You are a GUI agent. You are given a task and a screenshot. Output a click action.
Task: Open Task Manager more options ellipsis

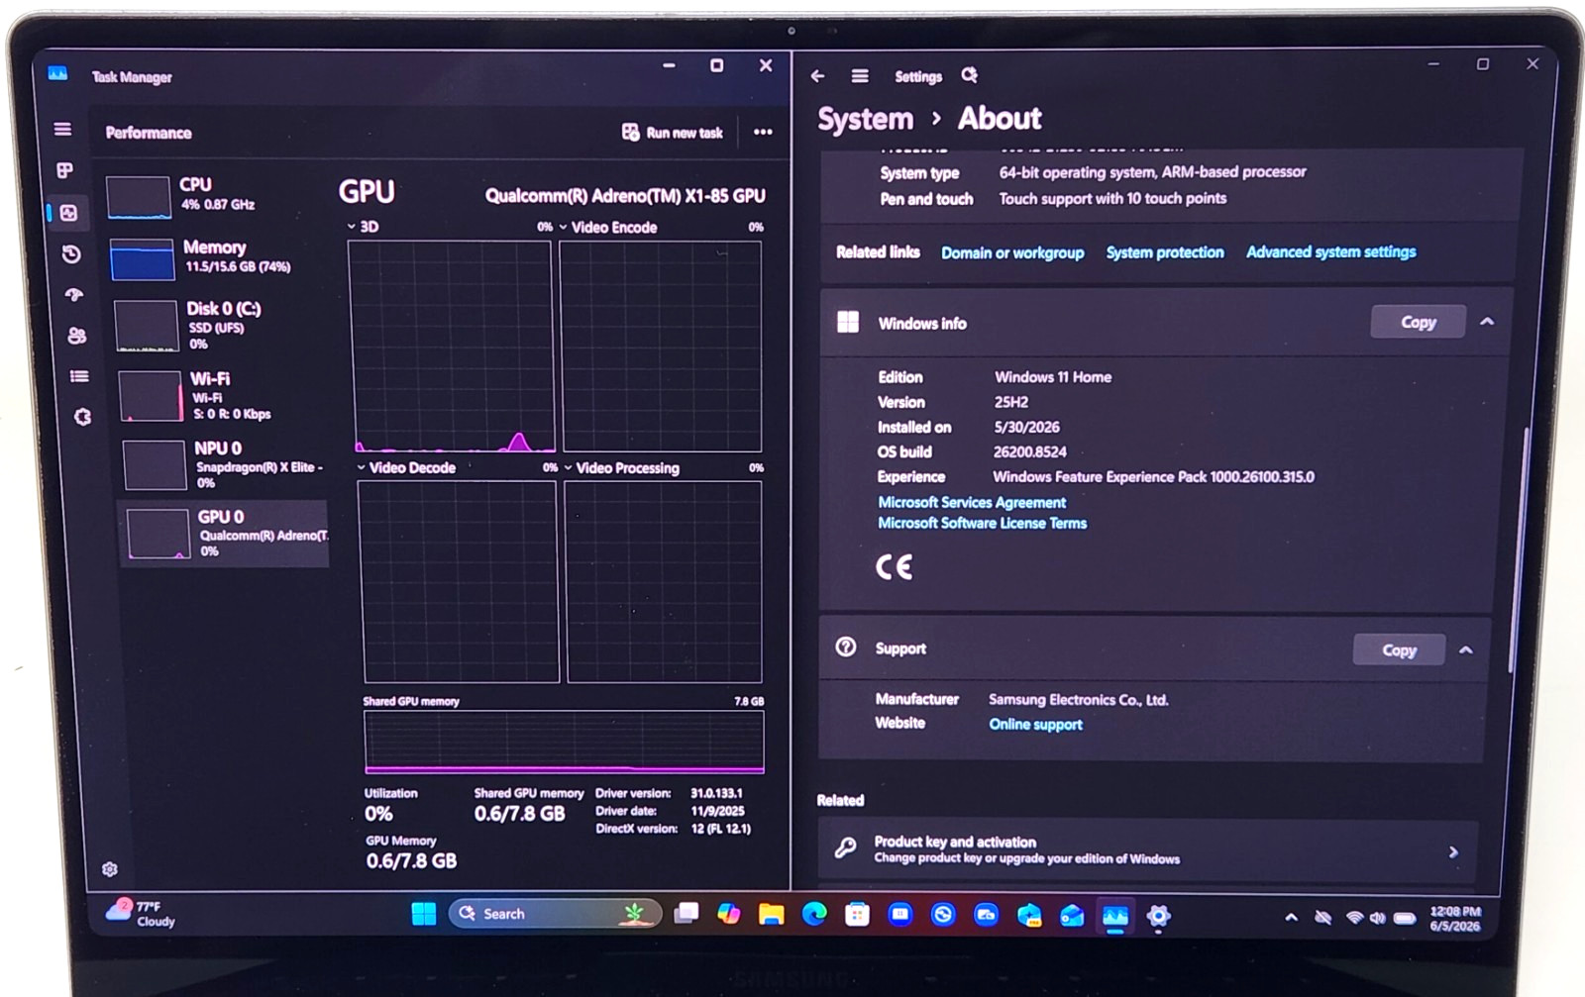point(763,132)
